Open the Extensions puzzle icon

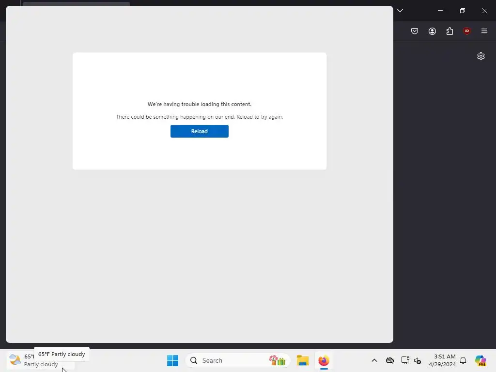(x=449, y=31)
